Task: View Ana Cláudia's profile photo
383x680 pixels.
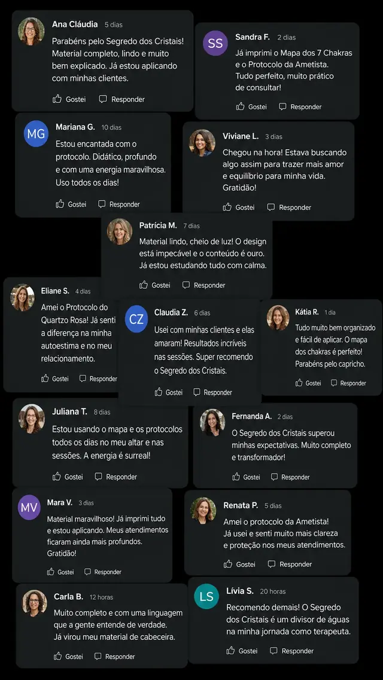Action: [31, 31]
